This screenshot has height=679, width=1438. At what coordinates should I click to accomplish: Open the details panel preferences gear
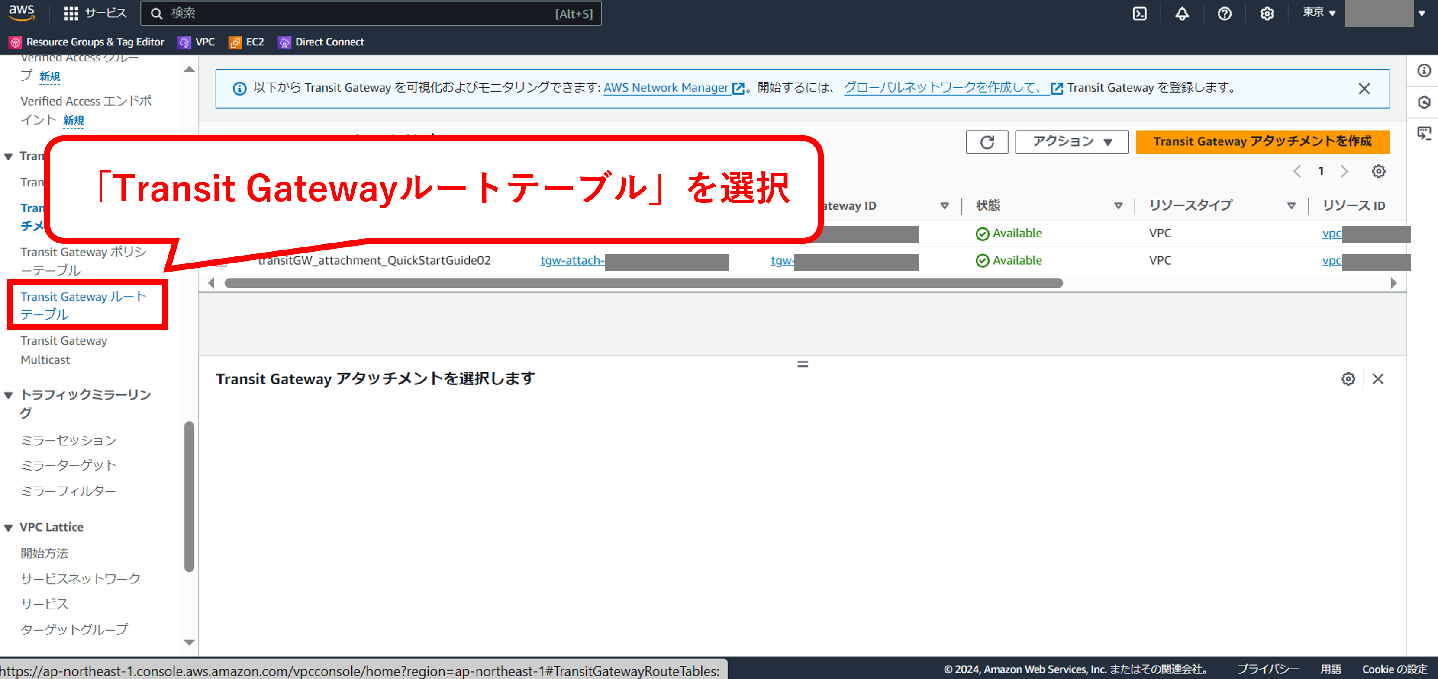tap(1348, 379)
